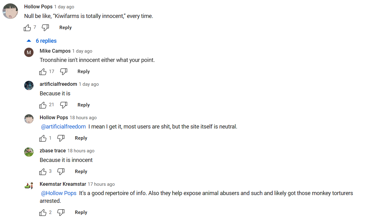Screen dimensions: 374x222
Task: Open Mike Campos' profile avatar
Action: (x=29, y=52)
